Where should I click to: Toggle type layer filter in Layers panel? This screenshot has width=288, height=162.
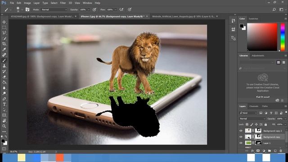click(x=271, y=113)
